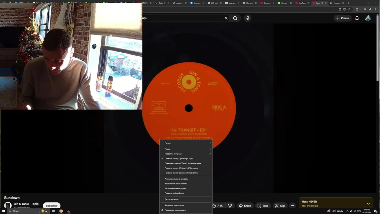Toggle Показать кнопку Просмотра задач

[x=186, y=158]
